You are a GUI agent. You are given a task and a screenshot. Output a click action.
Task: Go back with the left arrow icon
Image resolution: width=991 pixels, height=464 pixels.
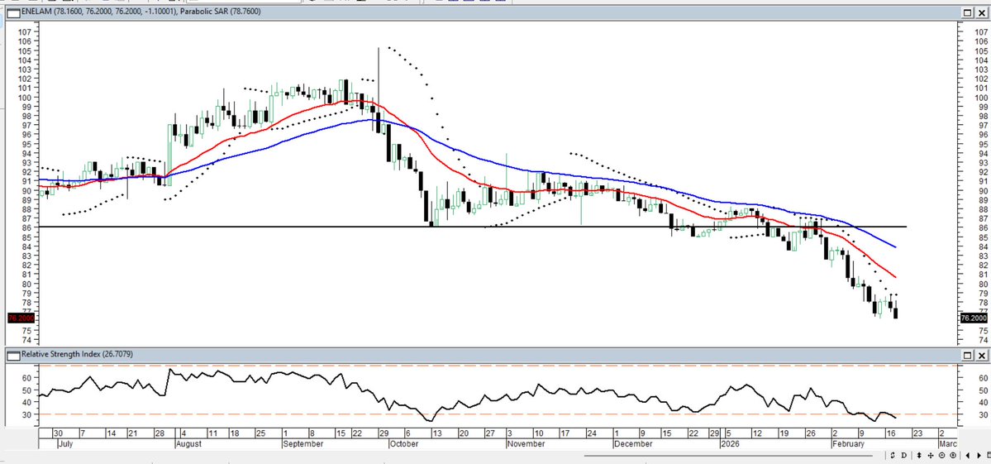(x=968, y=455)
